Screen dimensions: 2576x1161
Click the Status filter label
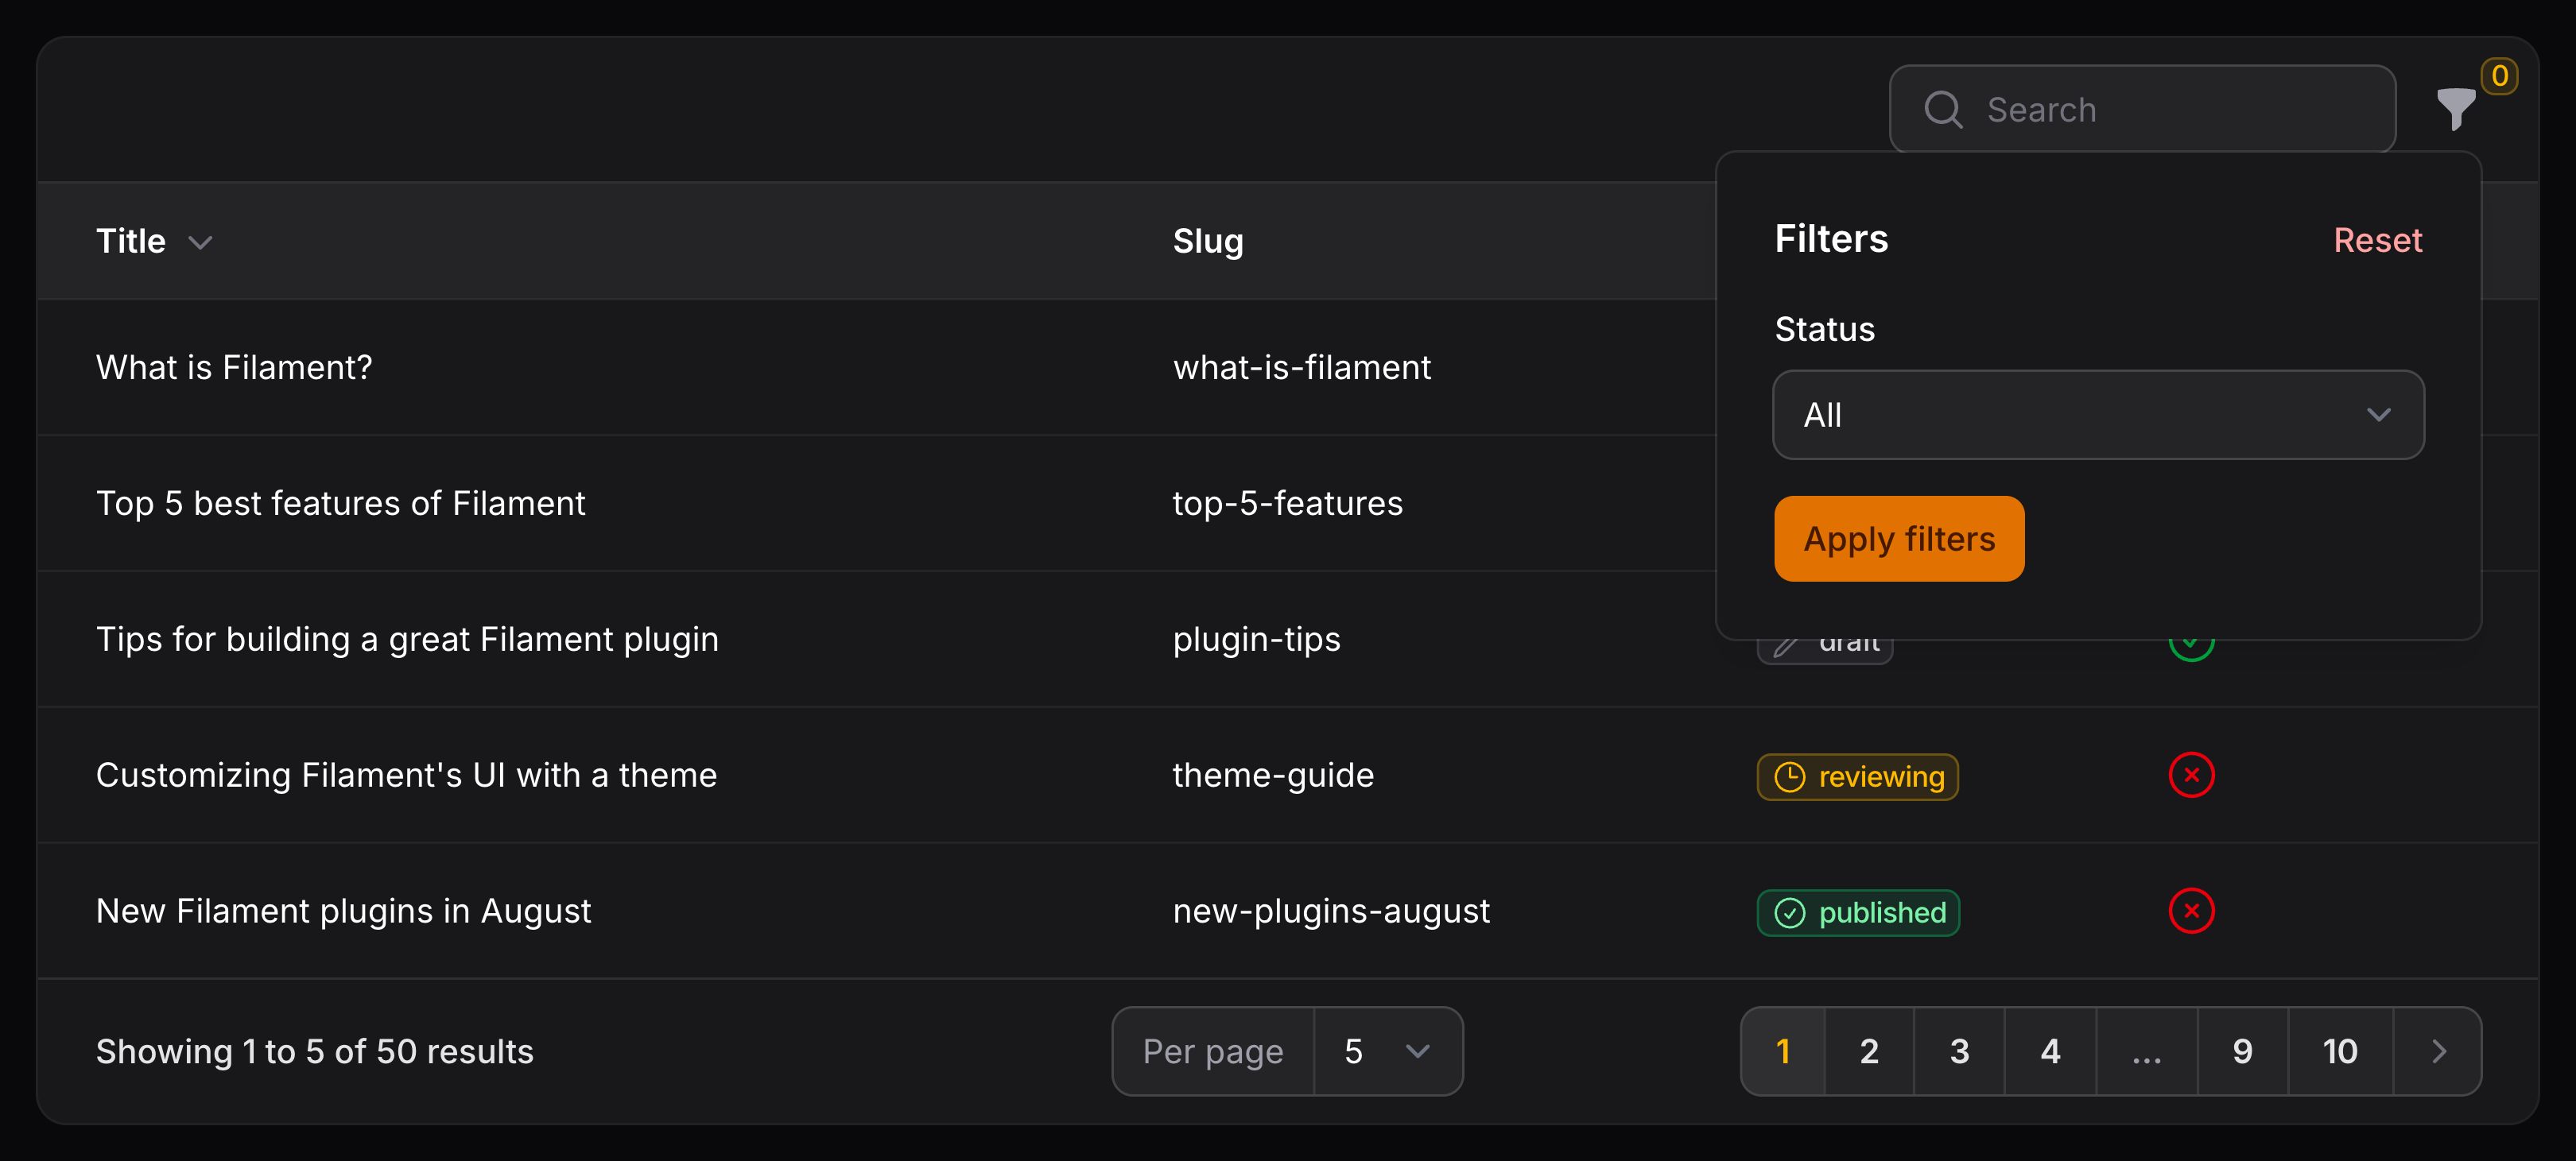coord(1824,330)
